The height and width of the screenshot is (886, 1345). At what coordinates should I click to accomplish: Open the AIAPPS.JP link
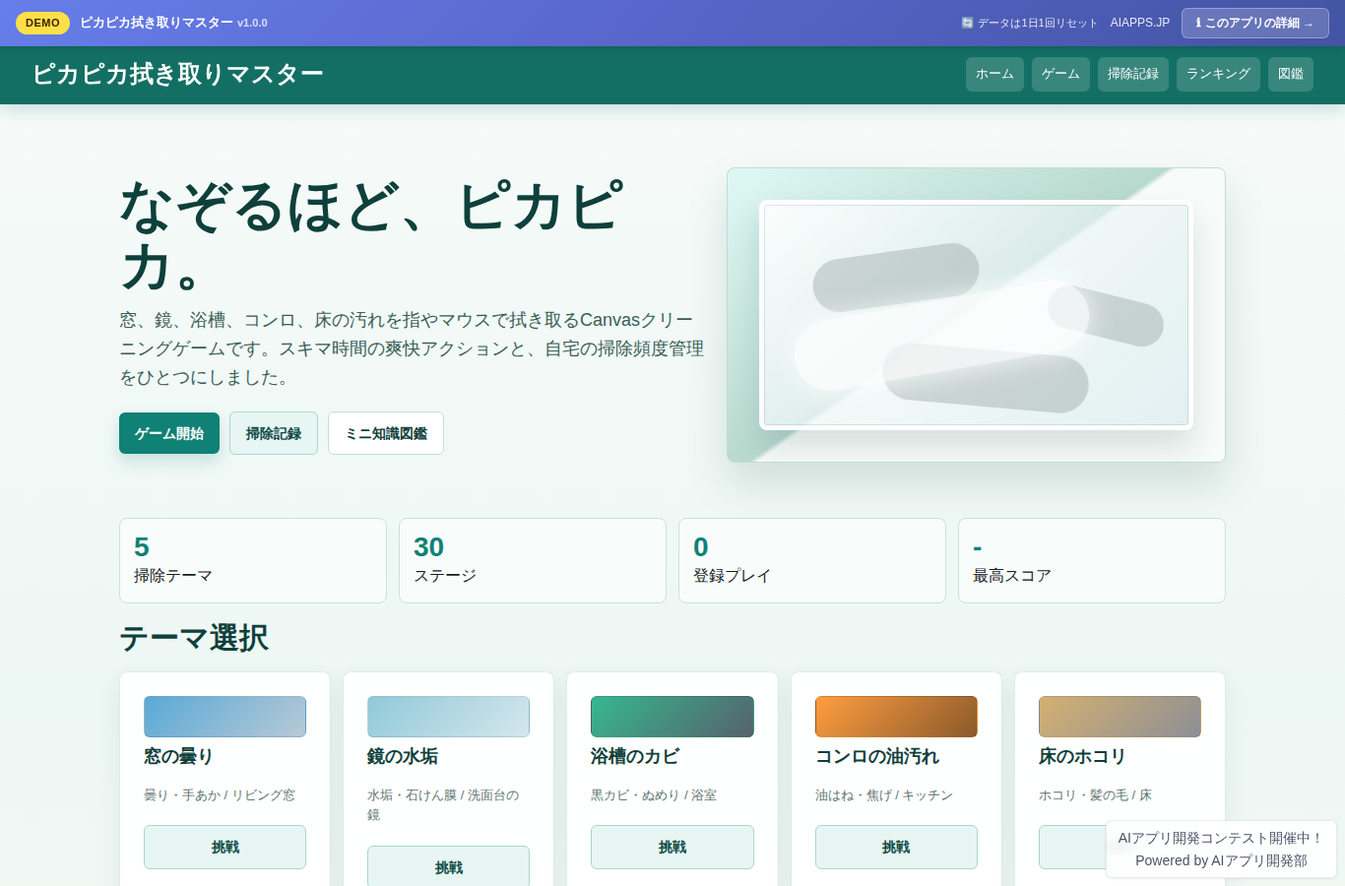click(x=1140, y=23)
